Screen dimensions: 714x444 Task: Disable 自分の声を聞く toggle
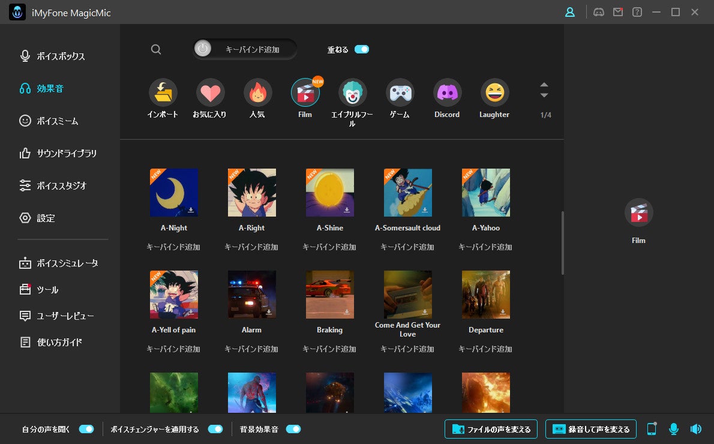[x=86, y=429]
